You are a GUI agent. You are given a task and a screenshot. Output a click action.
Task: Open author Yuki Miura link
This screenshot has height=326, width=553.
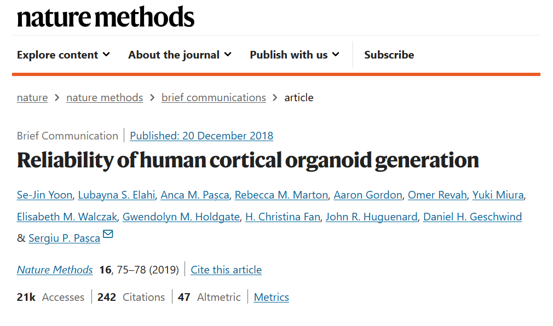tap(498, 195)
